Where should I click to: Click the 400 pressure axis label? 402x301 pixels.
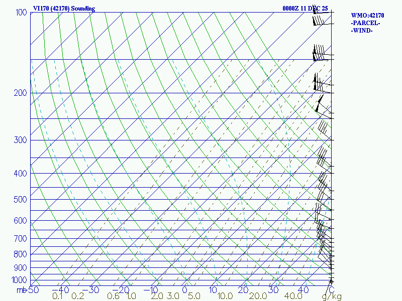coord(20,173)
